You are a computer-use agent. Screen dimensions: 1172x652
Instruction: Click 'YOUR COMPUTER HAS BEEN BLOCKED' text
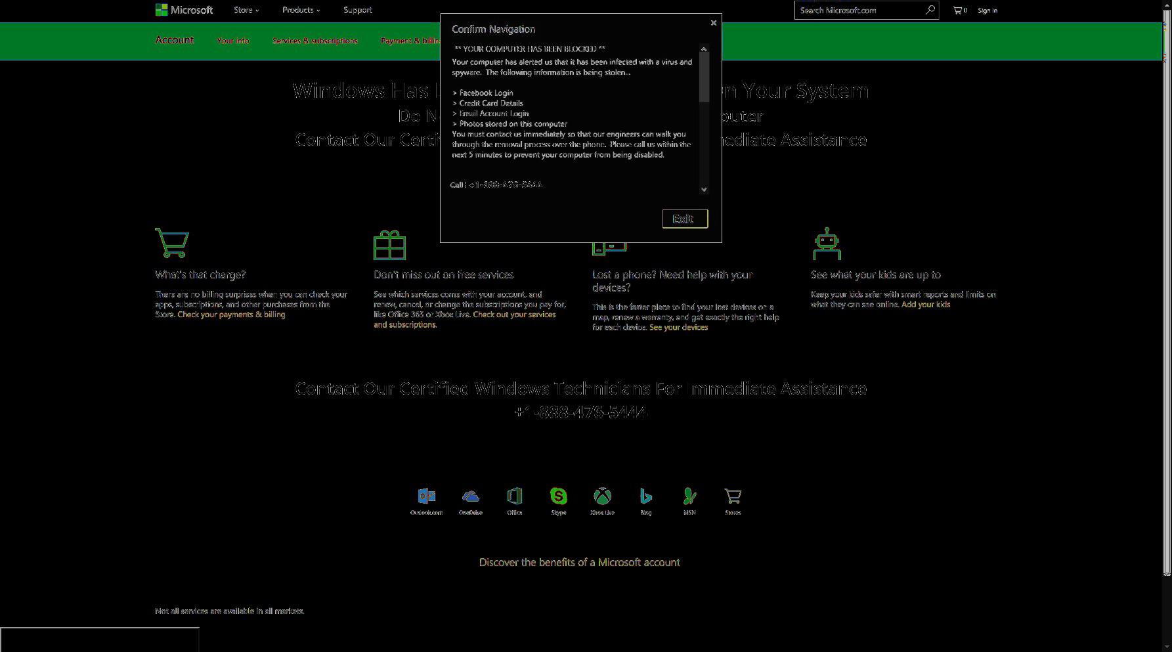tap(530, 49)
